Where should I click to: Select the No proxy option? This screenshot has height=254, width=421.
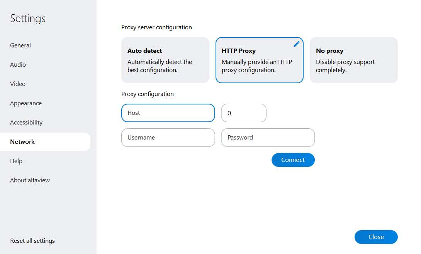353,60
